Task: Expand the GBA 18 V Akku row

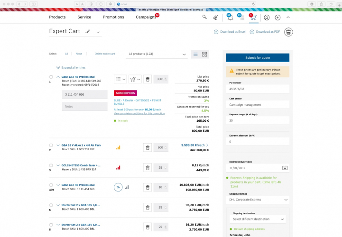Action: click(x=58, y=145)
